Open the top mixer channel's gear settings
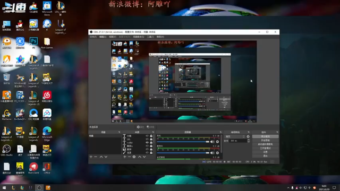This screenshot has height=191, width=340. coord(217,142)
